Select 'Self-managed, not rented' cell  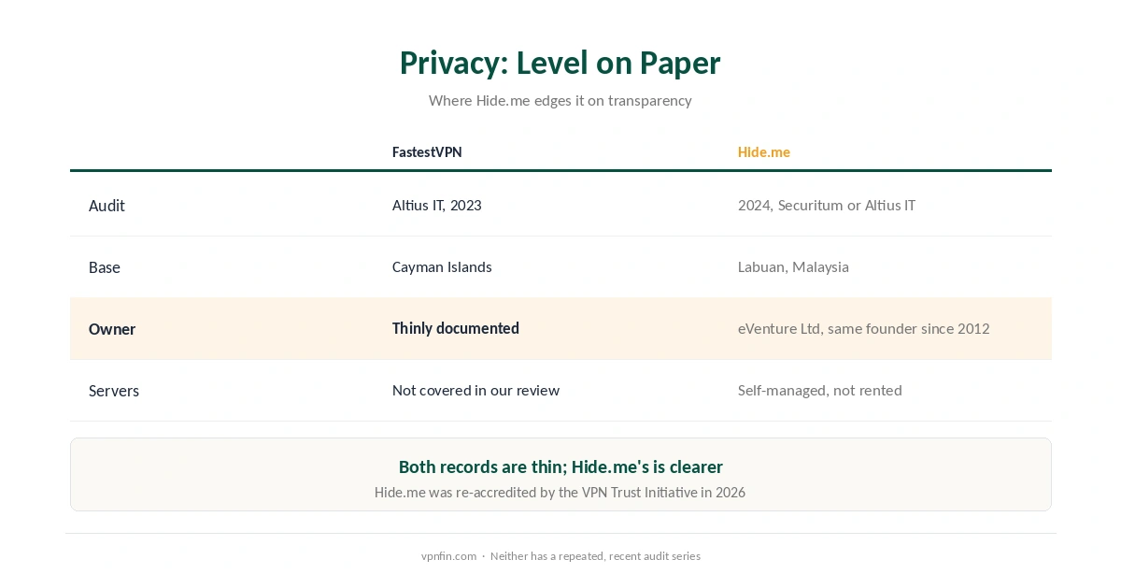(820, 391)
